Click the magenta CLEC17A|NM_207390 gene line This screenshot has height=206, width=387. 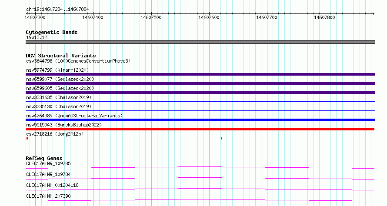pyautogui.click(x=200, y=200)
